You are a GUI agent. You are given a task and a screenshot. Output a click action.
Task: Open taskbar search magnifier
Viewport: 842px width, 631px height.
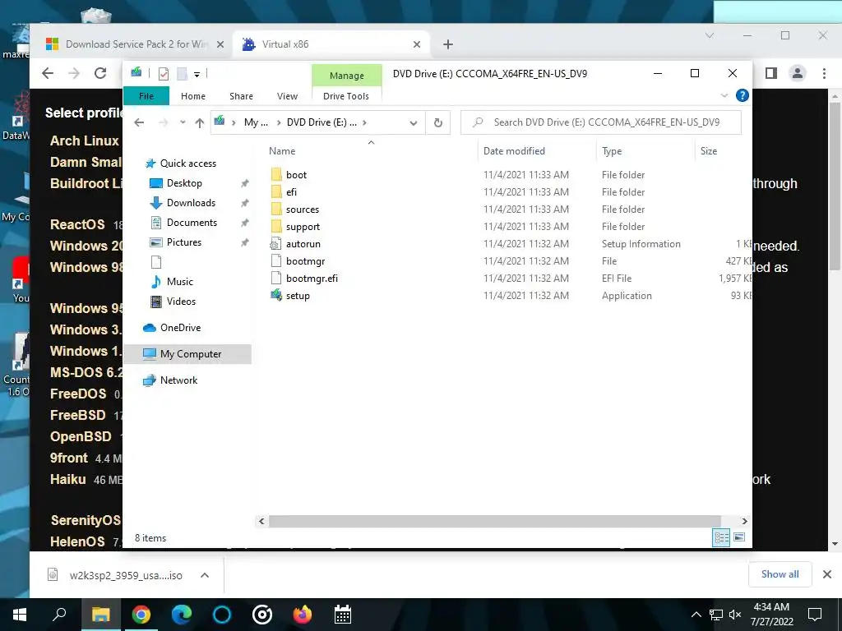(x=59, y=615)
